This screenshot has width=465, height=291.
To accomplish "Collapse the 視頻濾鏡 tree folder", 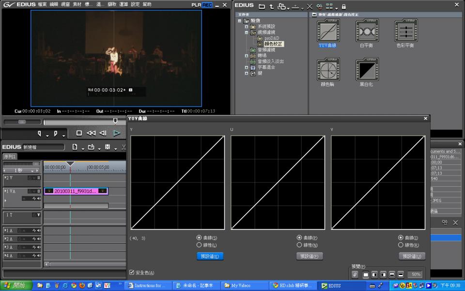I will point(247,32).
